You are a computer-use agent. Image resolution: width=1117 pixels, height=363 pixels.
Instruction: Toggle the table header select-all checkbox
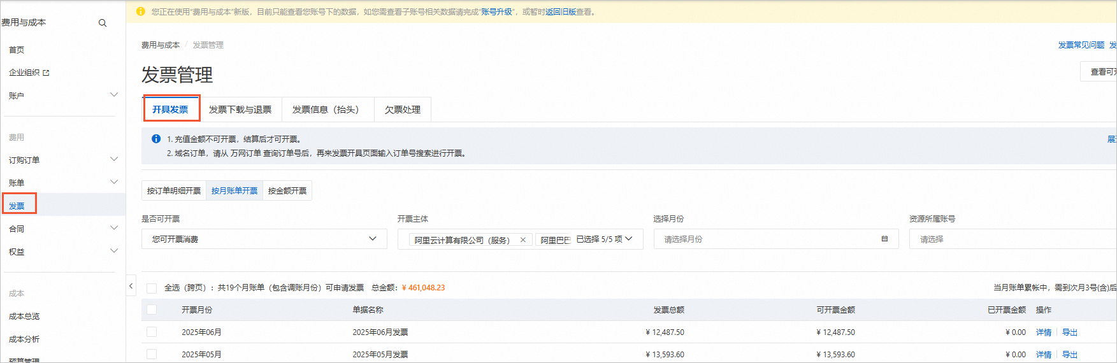[x=152, y=310]
